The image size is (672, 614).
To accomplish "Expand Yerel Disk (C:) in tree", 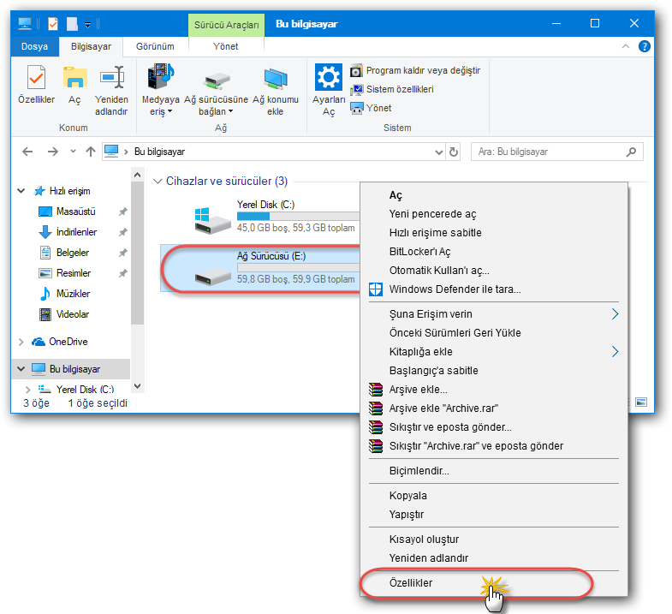I will tap(28, 390).
